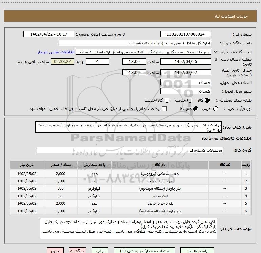Select the کالا/خدمت radio button
Screen dimensions: 261x253
(167, 100)
